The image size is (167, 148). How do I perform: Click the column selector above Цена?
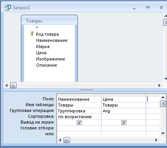[124, 95]
